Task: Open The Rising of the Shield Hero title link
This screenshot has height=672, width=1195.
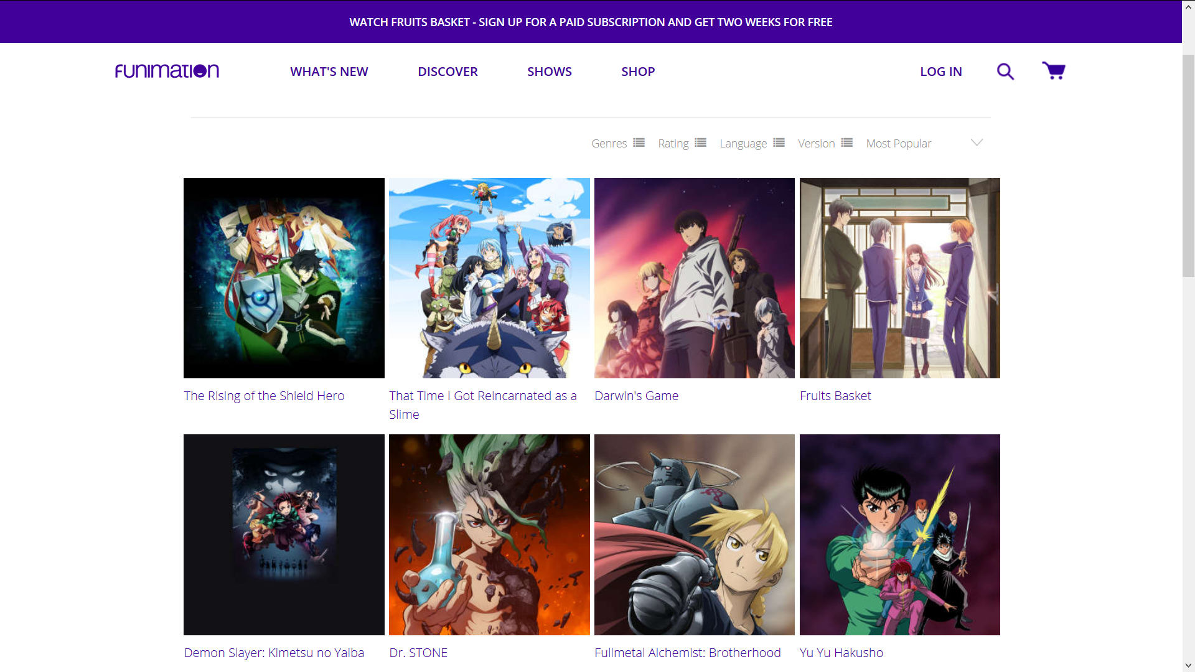Action: click(264, 396)
